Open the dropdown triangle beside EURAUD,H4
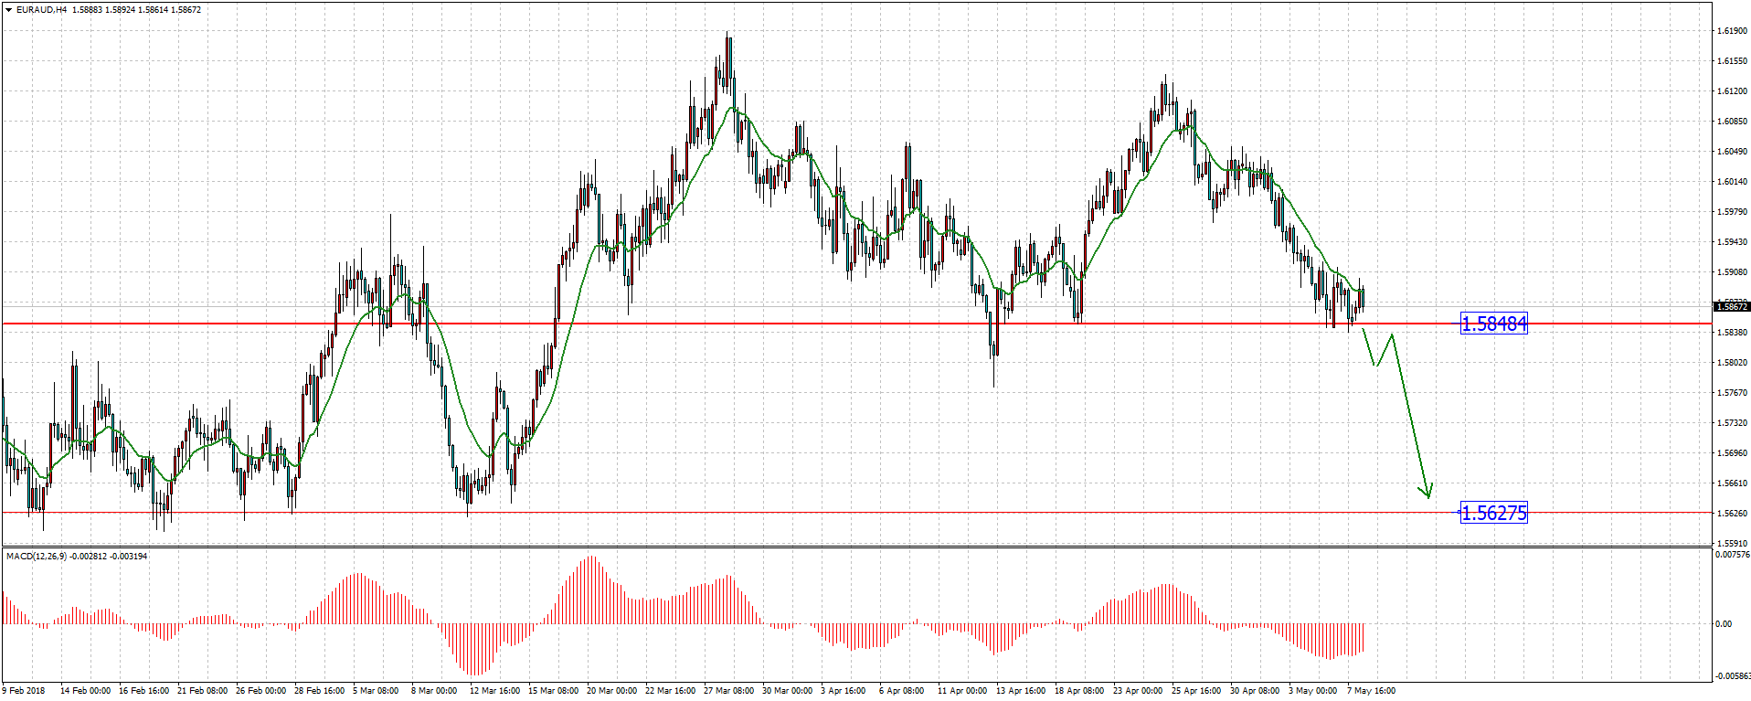Image resolution: width=1751 pixels, height=701 pixels. [x=8, y=10]
